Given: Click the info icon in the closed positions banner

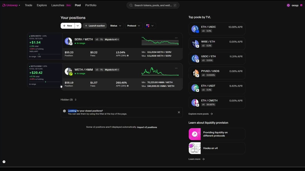Looking at the screenshot, I should point(64,111).
